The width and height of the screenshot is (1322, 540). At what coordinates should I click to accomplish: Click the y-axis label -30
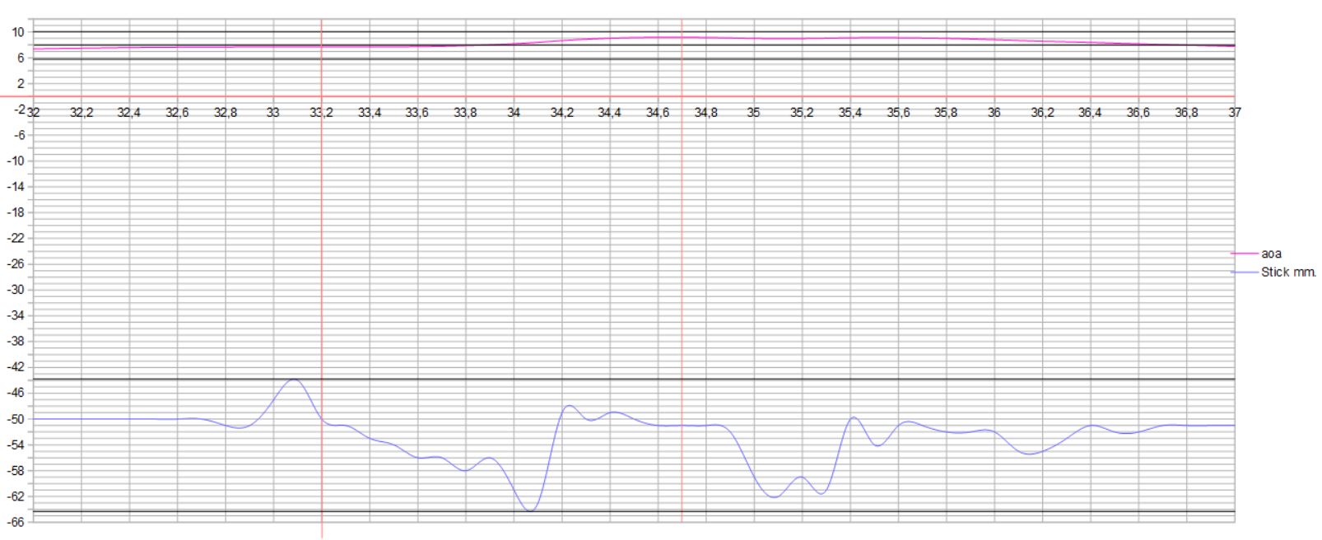16,290
